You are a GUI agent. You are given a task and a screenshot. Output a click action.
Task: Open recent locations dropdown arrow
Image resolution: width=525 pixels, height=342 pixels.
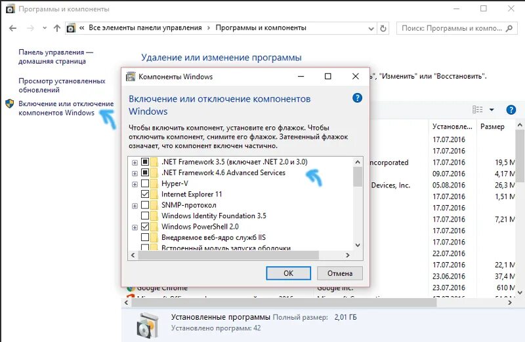45,28
